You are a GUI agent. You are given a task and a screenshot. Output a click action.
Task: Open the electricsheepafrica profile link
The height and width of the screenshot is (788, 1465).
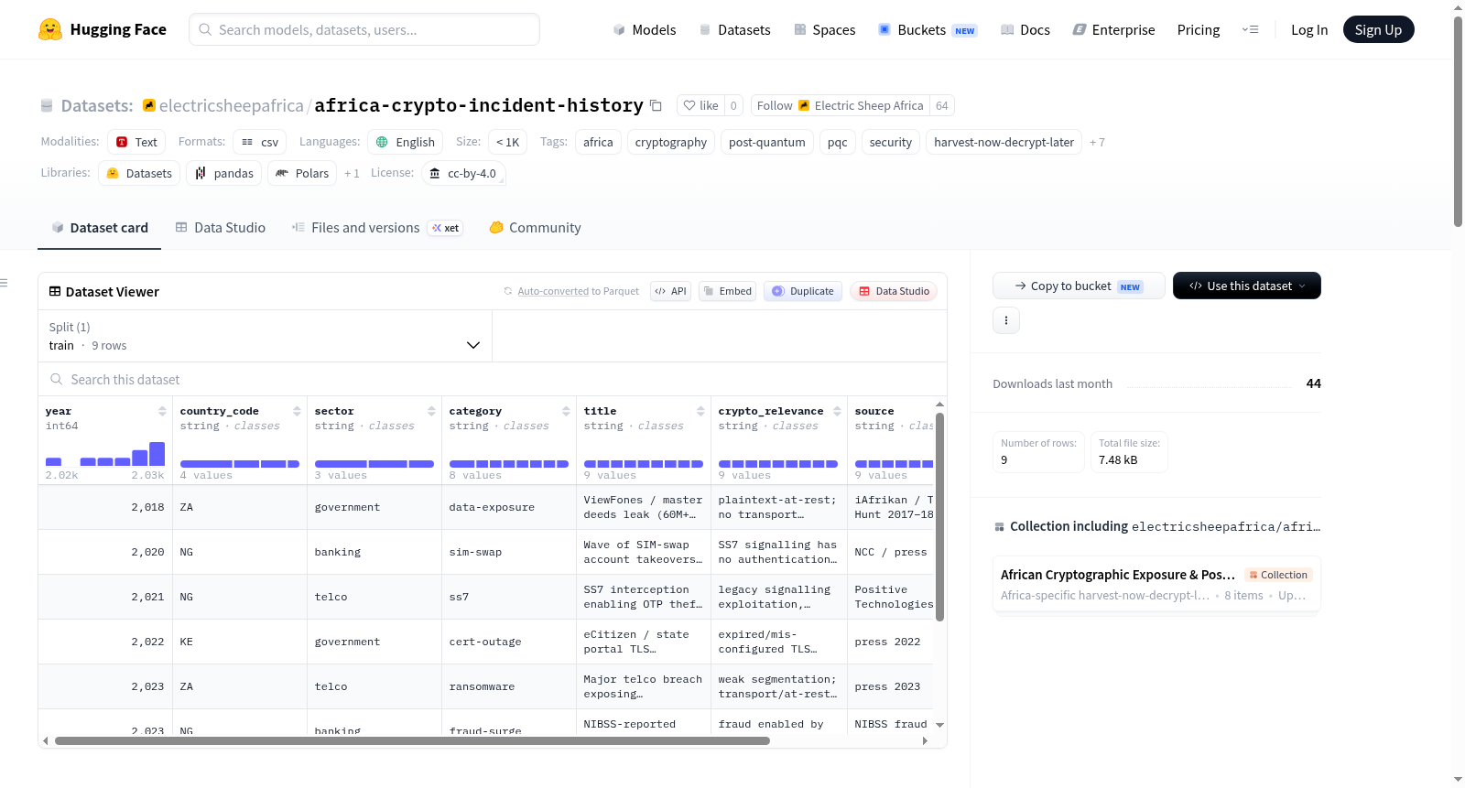pos(231,105)
